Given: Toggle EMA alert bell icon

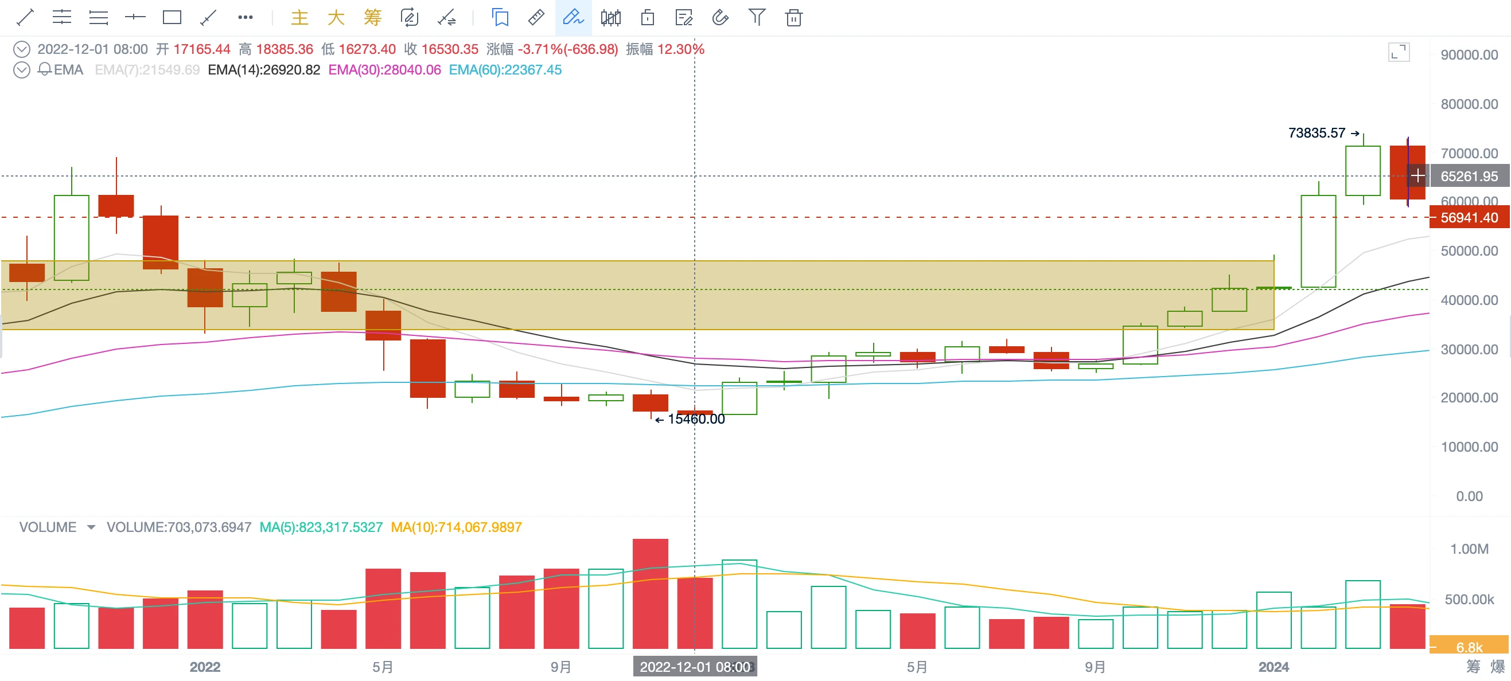Looking at the screenshot, I should pyautogui.click(x=45, y=70).
